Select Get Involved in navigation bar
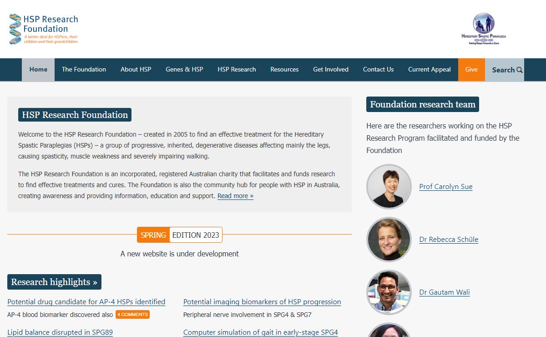546x337 pixels. (x=331, y=70)
